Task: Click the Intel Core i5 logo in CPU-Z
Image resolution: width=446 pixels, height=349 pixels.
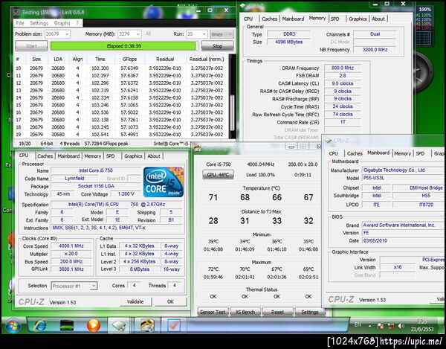Action: [x=164, y=182]
